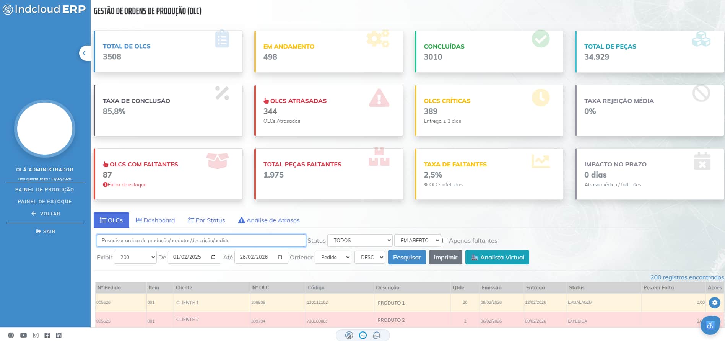
Task: Click the LinkedIn icon in footer
Action: 59,335
